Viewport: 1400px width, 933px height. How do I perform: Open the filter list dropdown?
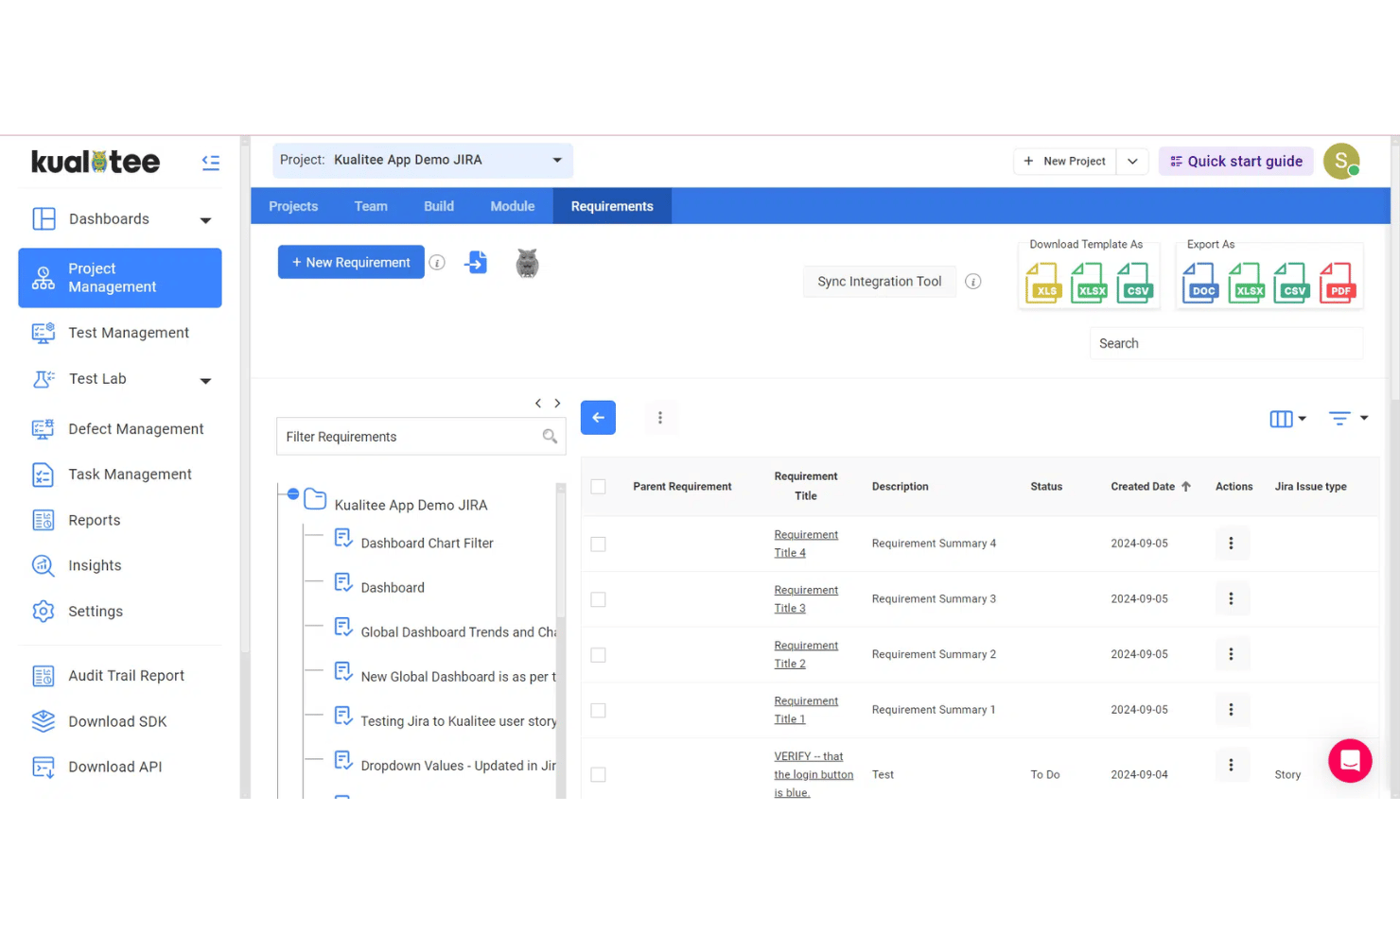[x=1348, y=419]
